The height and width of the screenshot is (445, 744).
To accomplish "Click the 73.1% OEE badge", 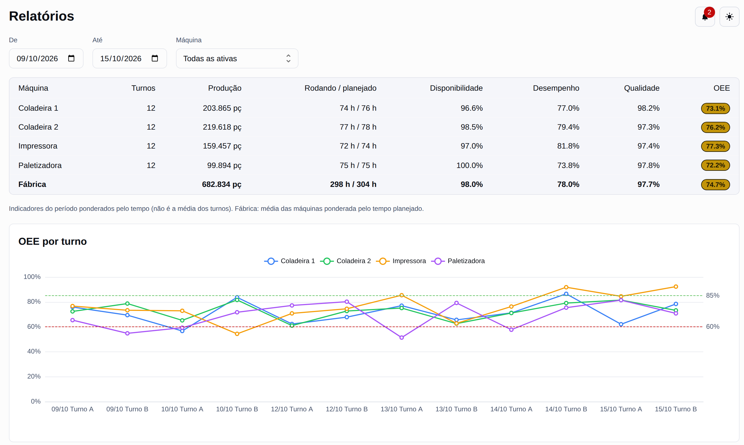I will [x=715, y=108].
